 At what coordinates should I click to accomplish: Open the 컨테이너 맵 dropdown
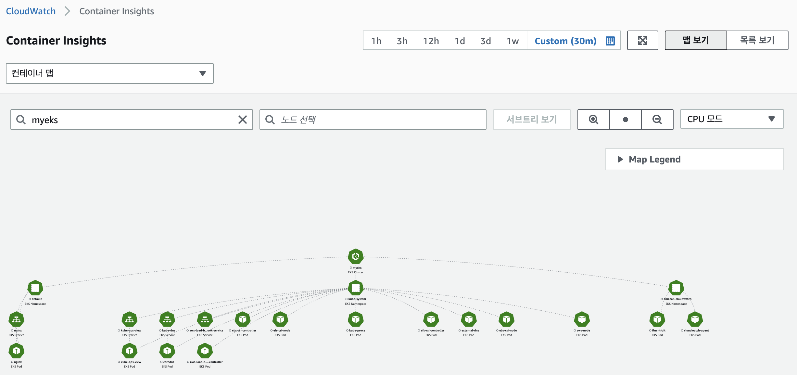(109, 73)
